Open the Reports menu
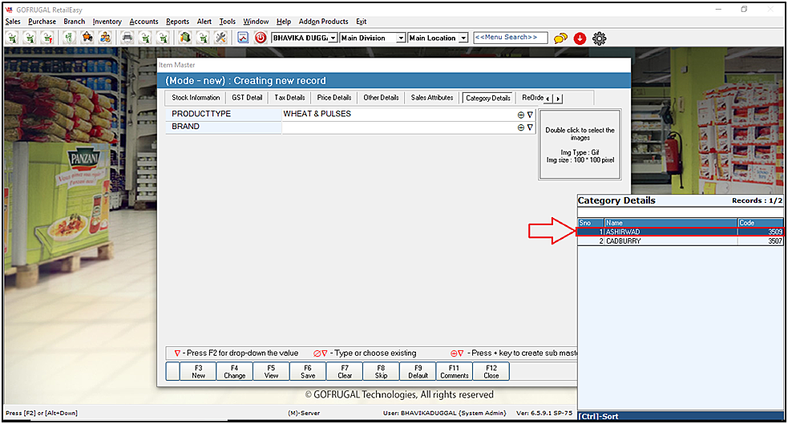 [x=177, y=22]
